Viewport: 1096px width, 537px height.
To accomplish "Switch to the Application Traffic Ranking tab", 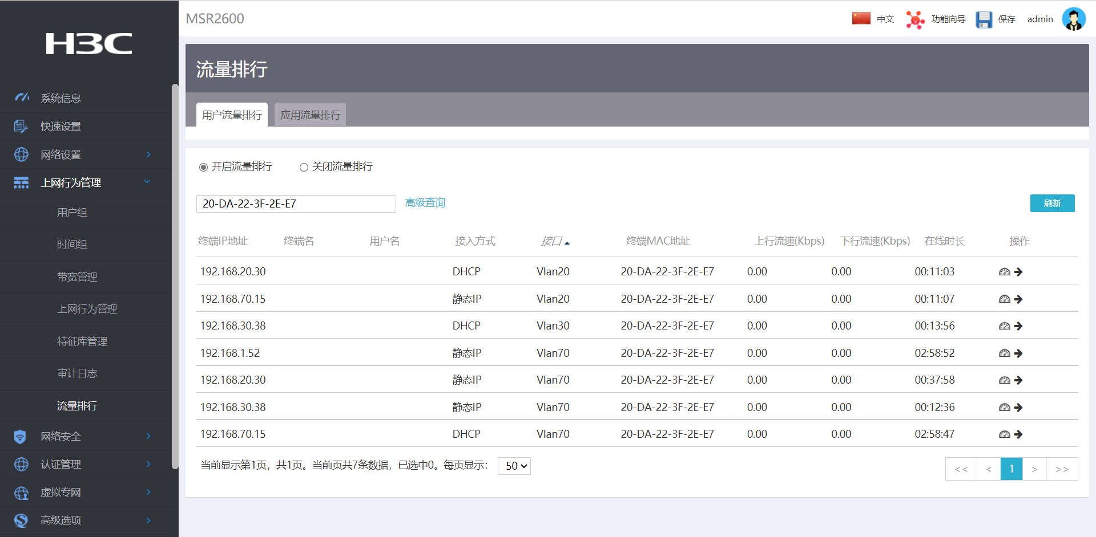I will (x=310, y=115).
